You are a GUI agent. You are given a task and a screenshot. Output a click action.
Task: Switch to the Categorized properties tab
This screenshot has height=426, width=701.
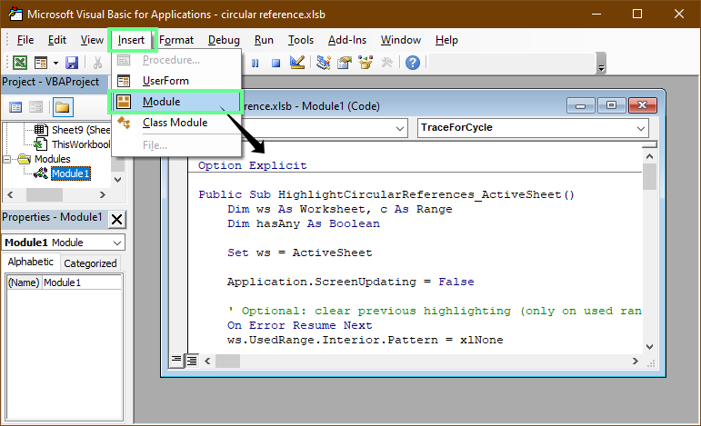click(90, 263)
